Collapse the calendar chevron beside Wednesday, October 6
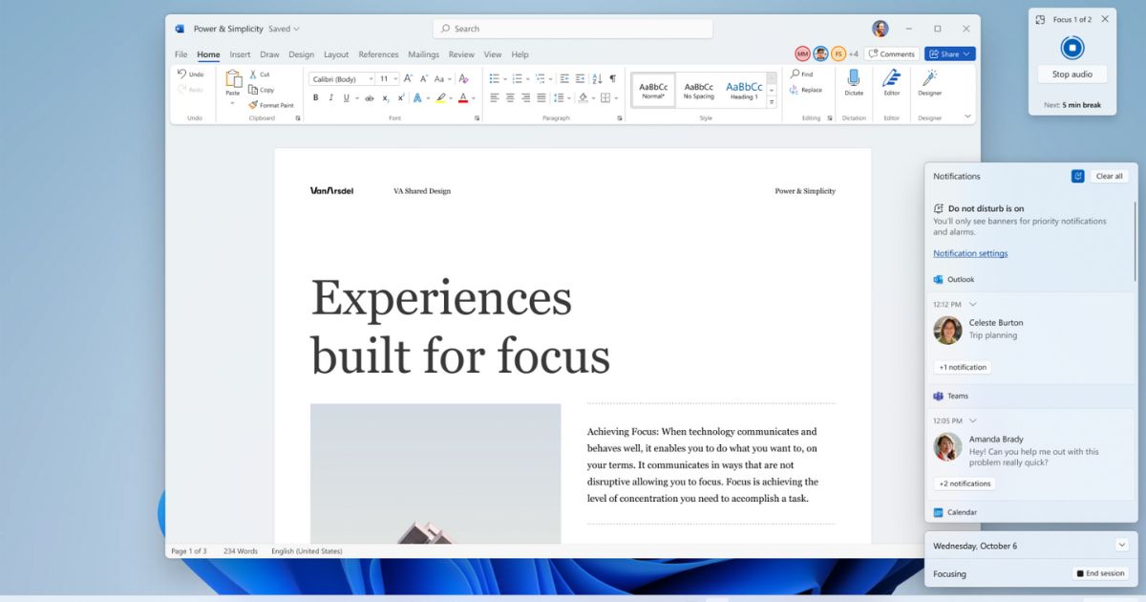Viewport: 1146px width, 602px height. click(1121, 545)
